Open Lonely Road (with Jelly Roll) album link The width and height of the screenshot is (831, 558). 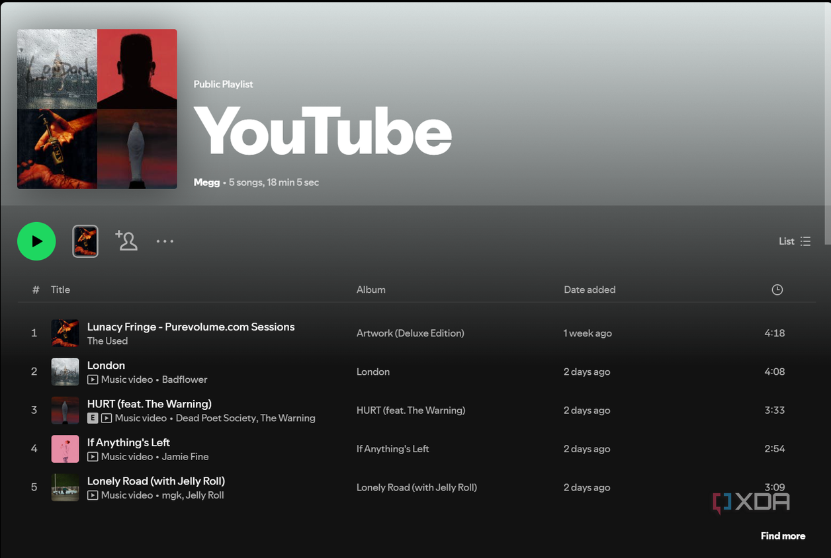pyautogui.click(x=417, y=487)
